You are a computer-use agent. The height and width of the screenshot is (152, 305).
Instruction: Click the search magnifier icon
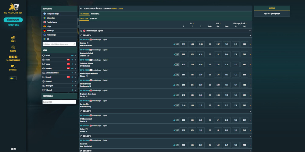tap(74, 44)
